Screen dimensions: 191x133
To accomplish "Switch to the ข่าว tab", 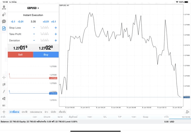I will pyautogui.click(x=46, y=112).
